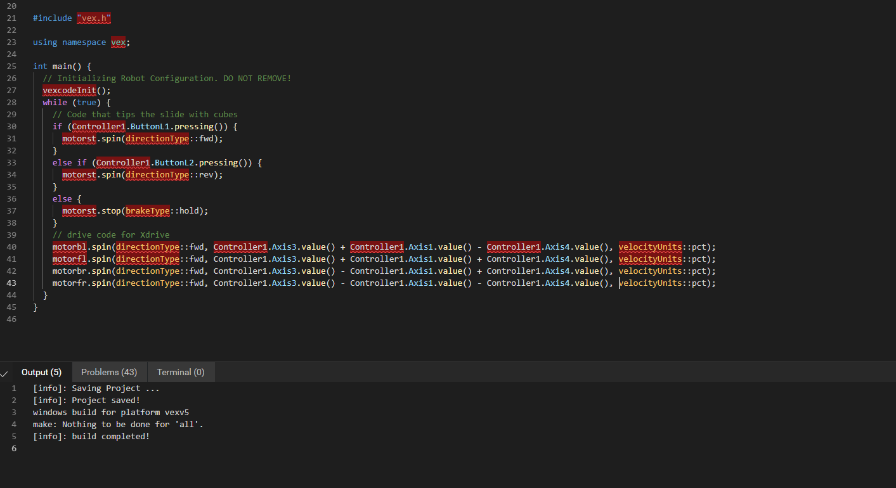Click ButtonL2 in the else if condition
896x488 pixels.
coord(174,163)
